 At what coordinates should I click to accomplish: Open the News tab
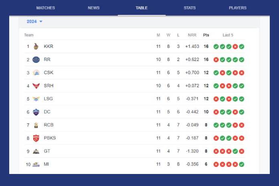point(93,8)
